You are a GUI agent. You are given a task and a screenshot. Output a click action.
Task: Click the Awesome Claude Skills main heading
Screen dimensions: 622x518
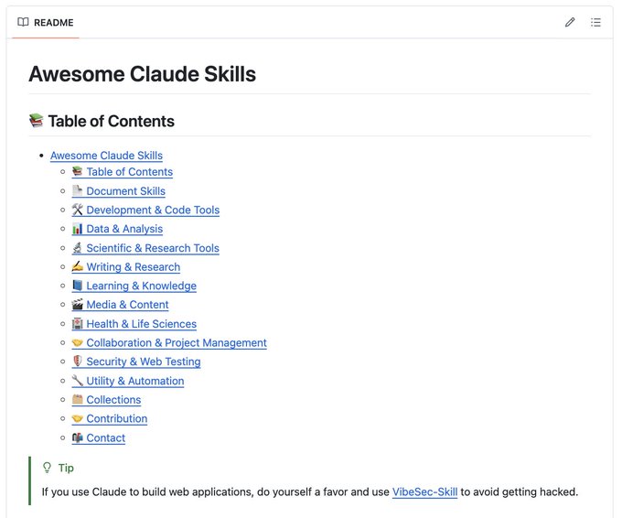[x=143, y=74]
